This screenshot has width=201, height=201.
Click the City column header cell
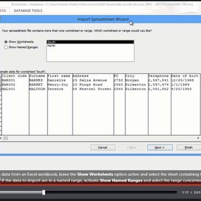coord(136,76)
